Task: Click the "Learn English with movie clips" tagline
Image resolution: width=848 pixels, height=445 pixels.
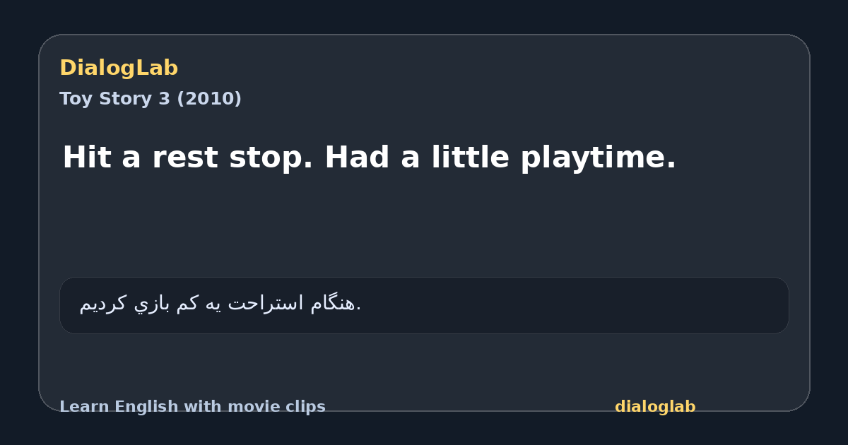Action: [x=192, y=407]
